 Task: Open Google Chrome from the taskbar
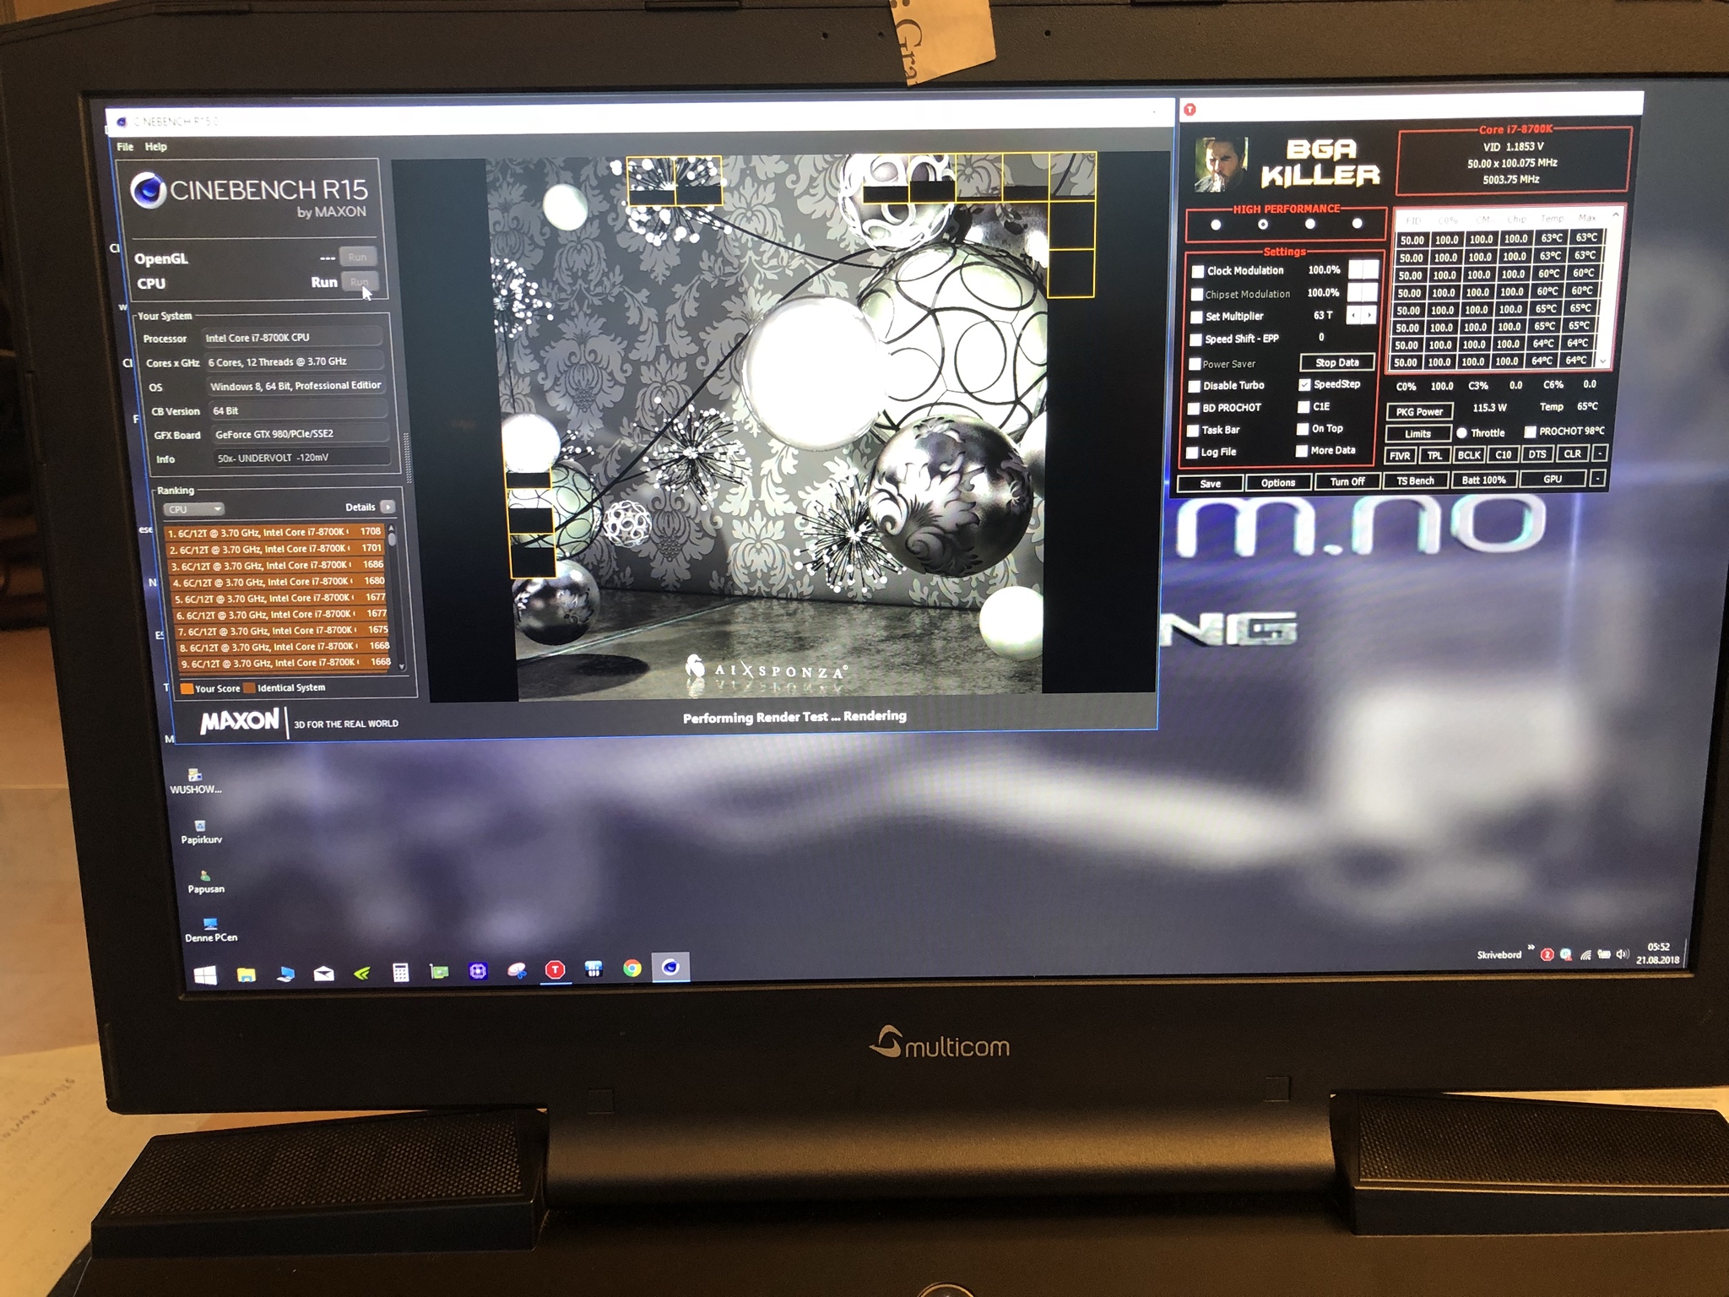click(632, 969)
